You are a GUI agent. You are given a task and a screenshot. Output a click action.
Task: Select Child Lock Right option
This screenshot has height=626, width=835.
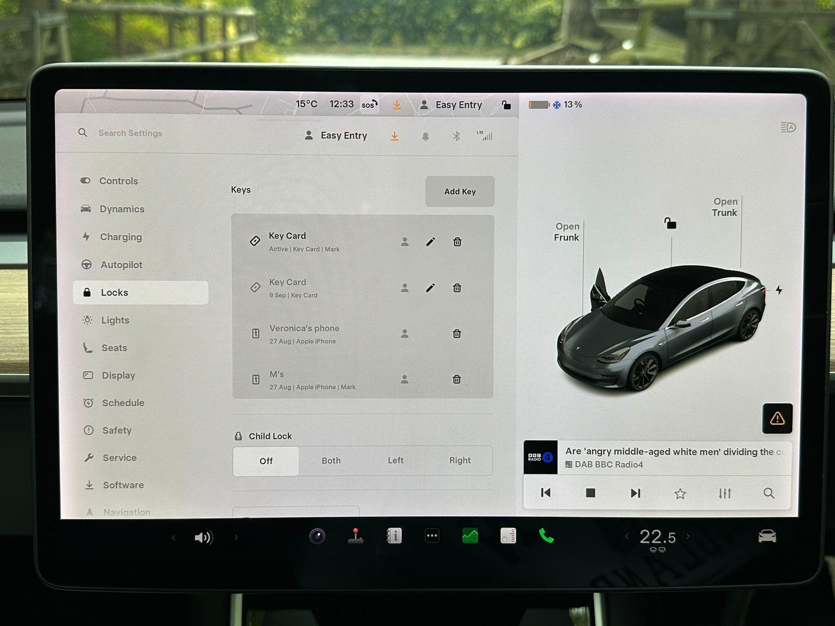coord(459,461)
